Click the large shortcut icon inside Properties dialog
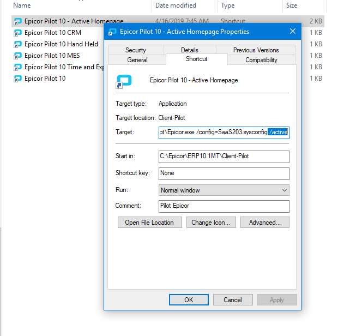The width and height of the screenshot is (344, 336). click(124, 82)
